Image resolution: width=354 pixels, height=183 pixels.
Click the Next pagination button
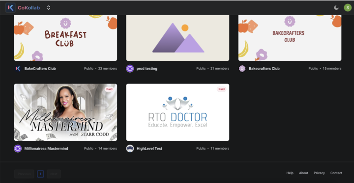tap(54, 174)
